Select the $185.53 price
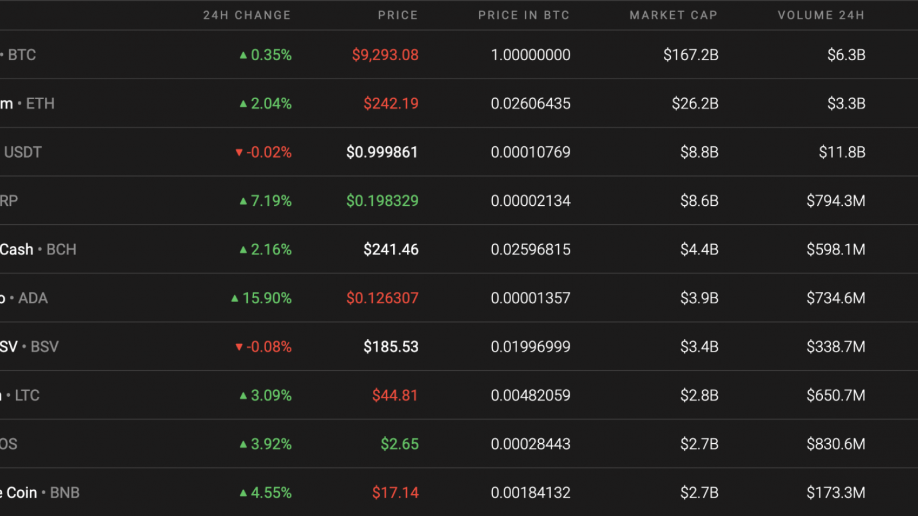The image size is (918, 516). (391, 347)
